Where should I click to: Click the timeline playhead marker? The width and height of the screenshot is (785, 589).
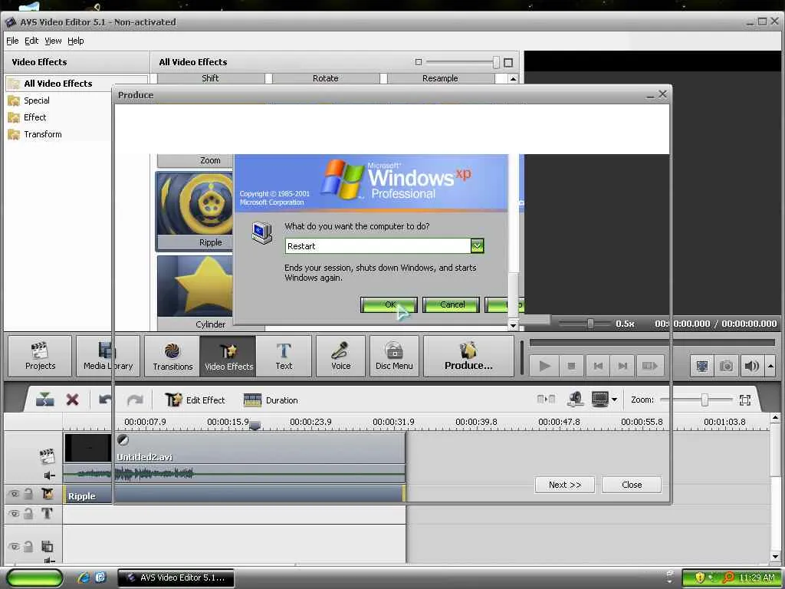coord(255,425)
